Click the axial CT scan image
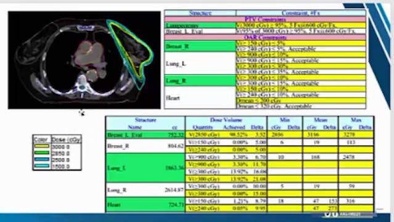 (84, 60)
